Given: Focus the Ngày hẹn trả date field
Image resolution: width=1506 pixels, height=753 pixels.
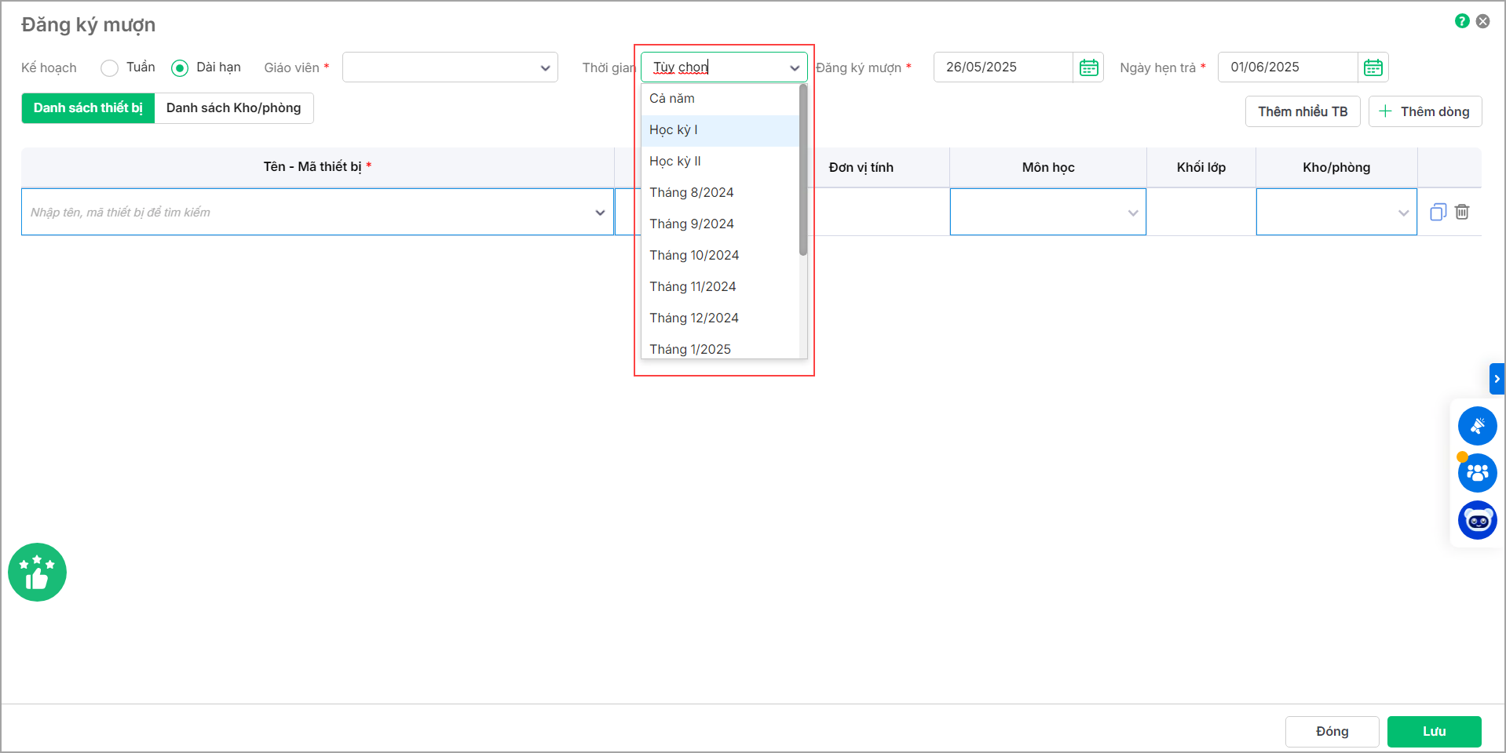Looking at the screenshot, I should pos(1288,67).
